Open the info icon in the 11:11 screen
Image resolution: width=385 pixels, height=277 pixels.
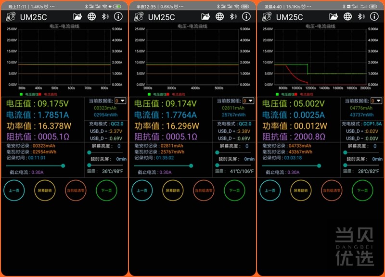click(118, 16)
